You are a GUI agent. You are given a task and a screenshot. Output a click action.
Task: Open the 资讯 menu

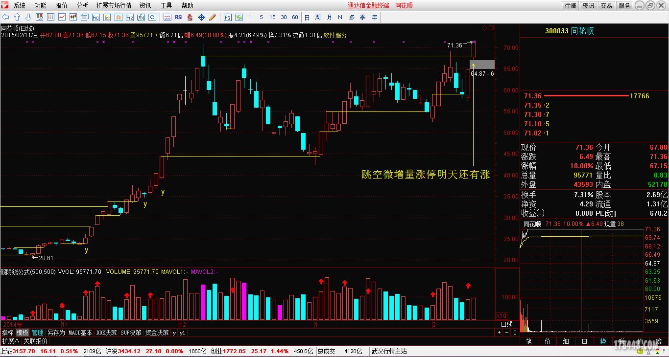pyautogui.click(x=145, y=5)
